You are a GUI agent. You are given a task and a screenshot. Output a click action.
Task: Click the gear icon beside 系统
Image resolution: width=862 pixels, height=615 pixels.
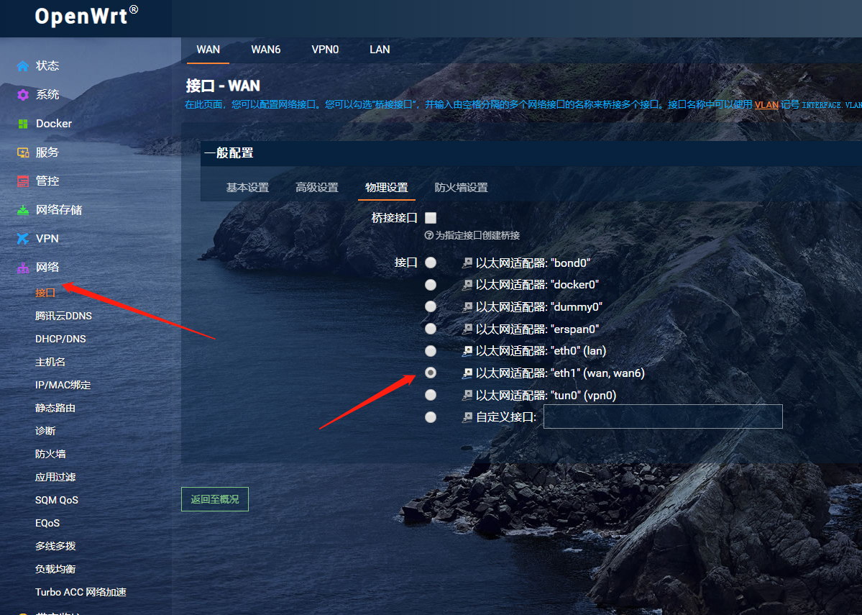pos(23,95)
